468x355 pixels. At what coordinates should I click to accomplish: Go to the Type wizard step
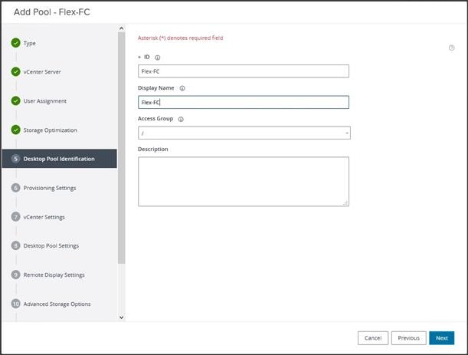[30, 44]
